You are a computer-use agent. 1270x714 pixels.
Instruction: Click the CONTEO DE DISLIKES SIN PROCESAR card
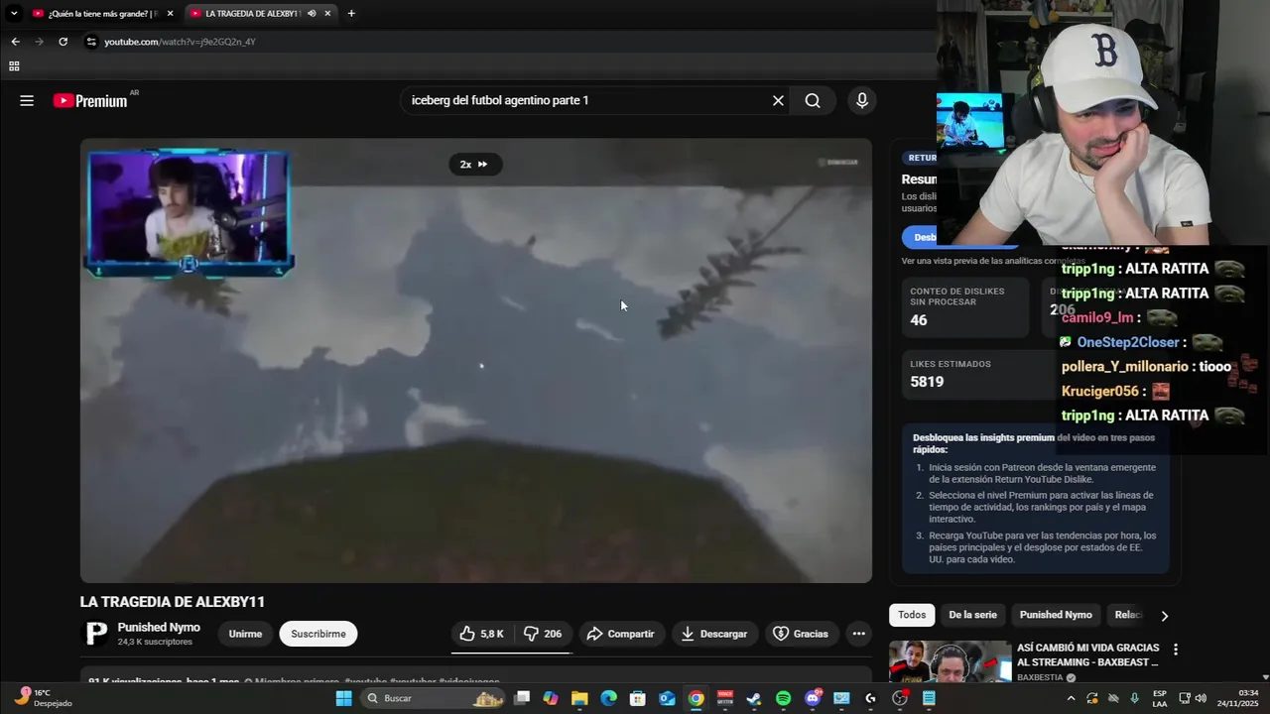965,307
